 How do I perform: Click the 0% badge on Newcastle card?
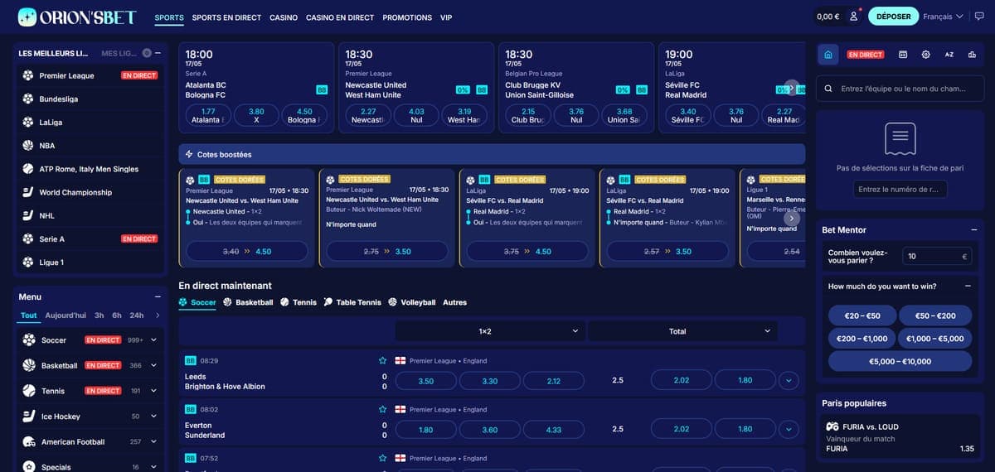coord(463,89)
